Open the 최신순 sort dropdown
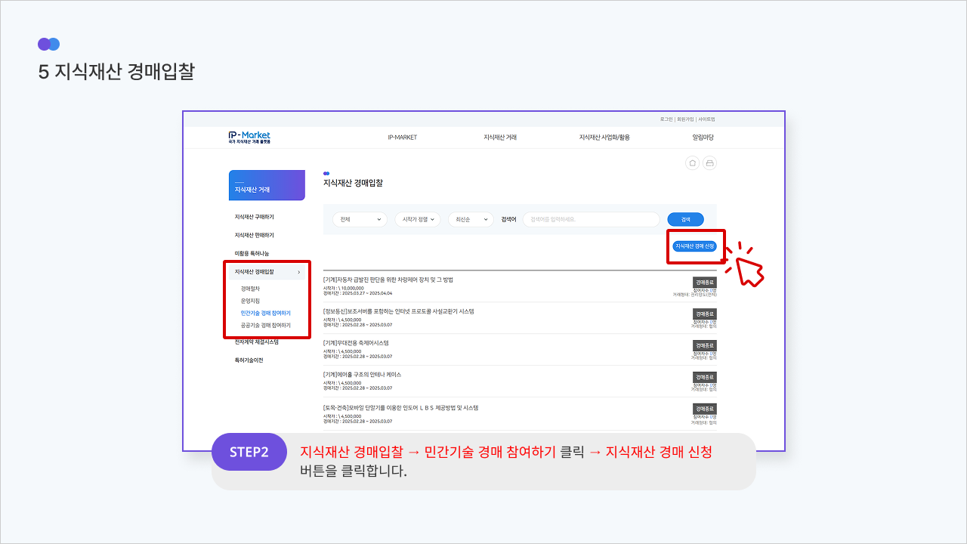The width and height of the screenshot is (967, 544). pyautogui.click(x=470, y=219)
